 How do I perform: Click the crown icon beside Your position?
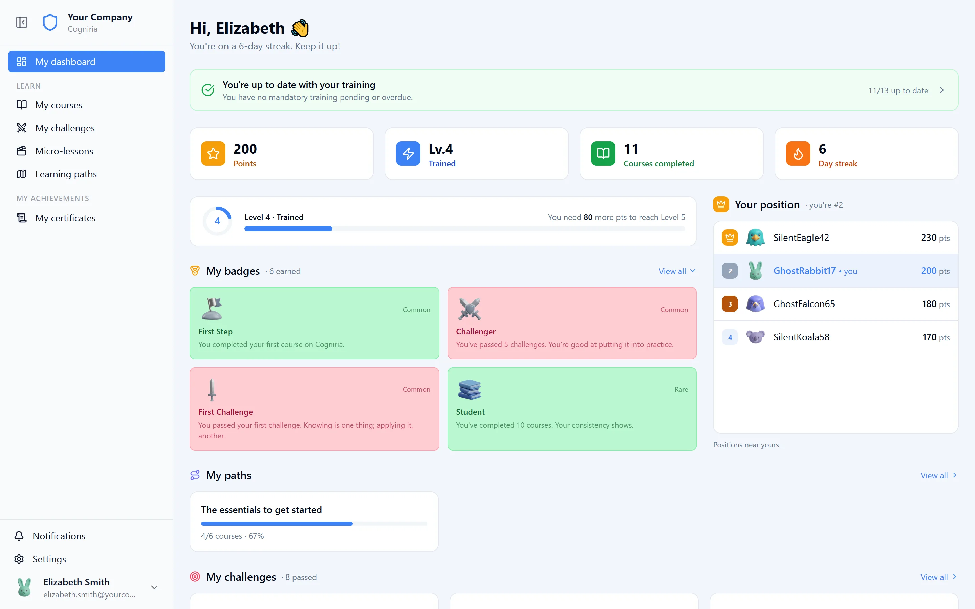coord(721,205)
